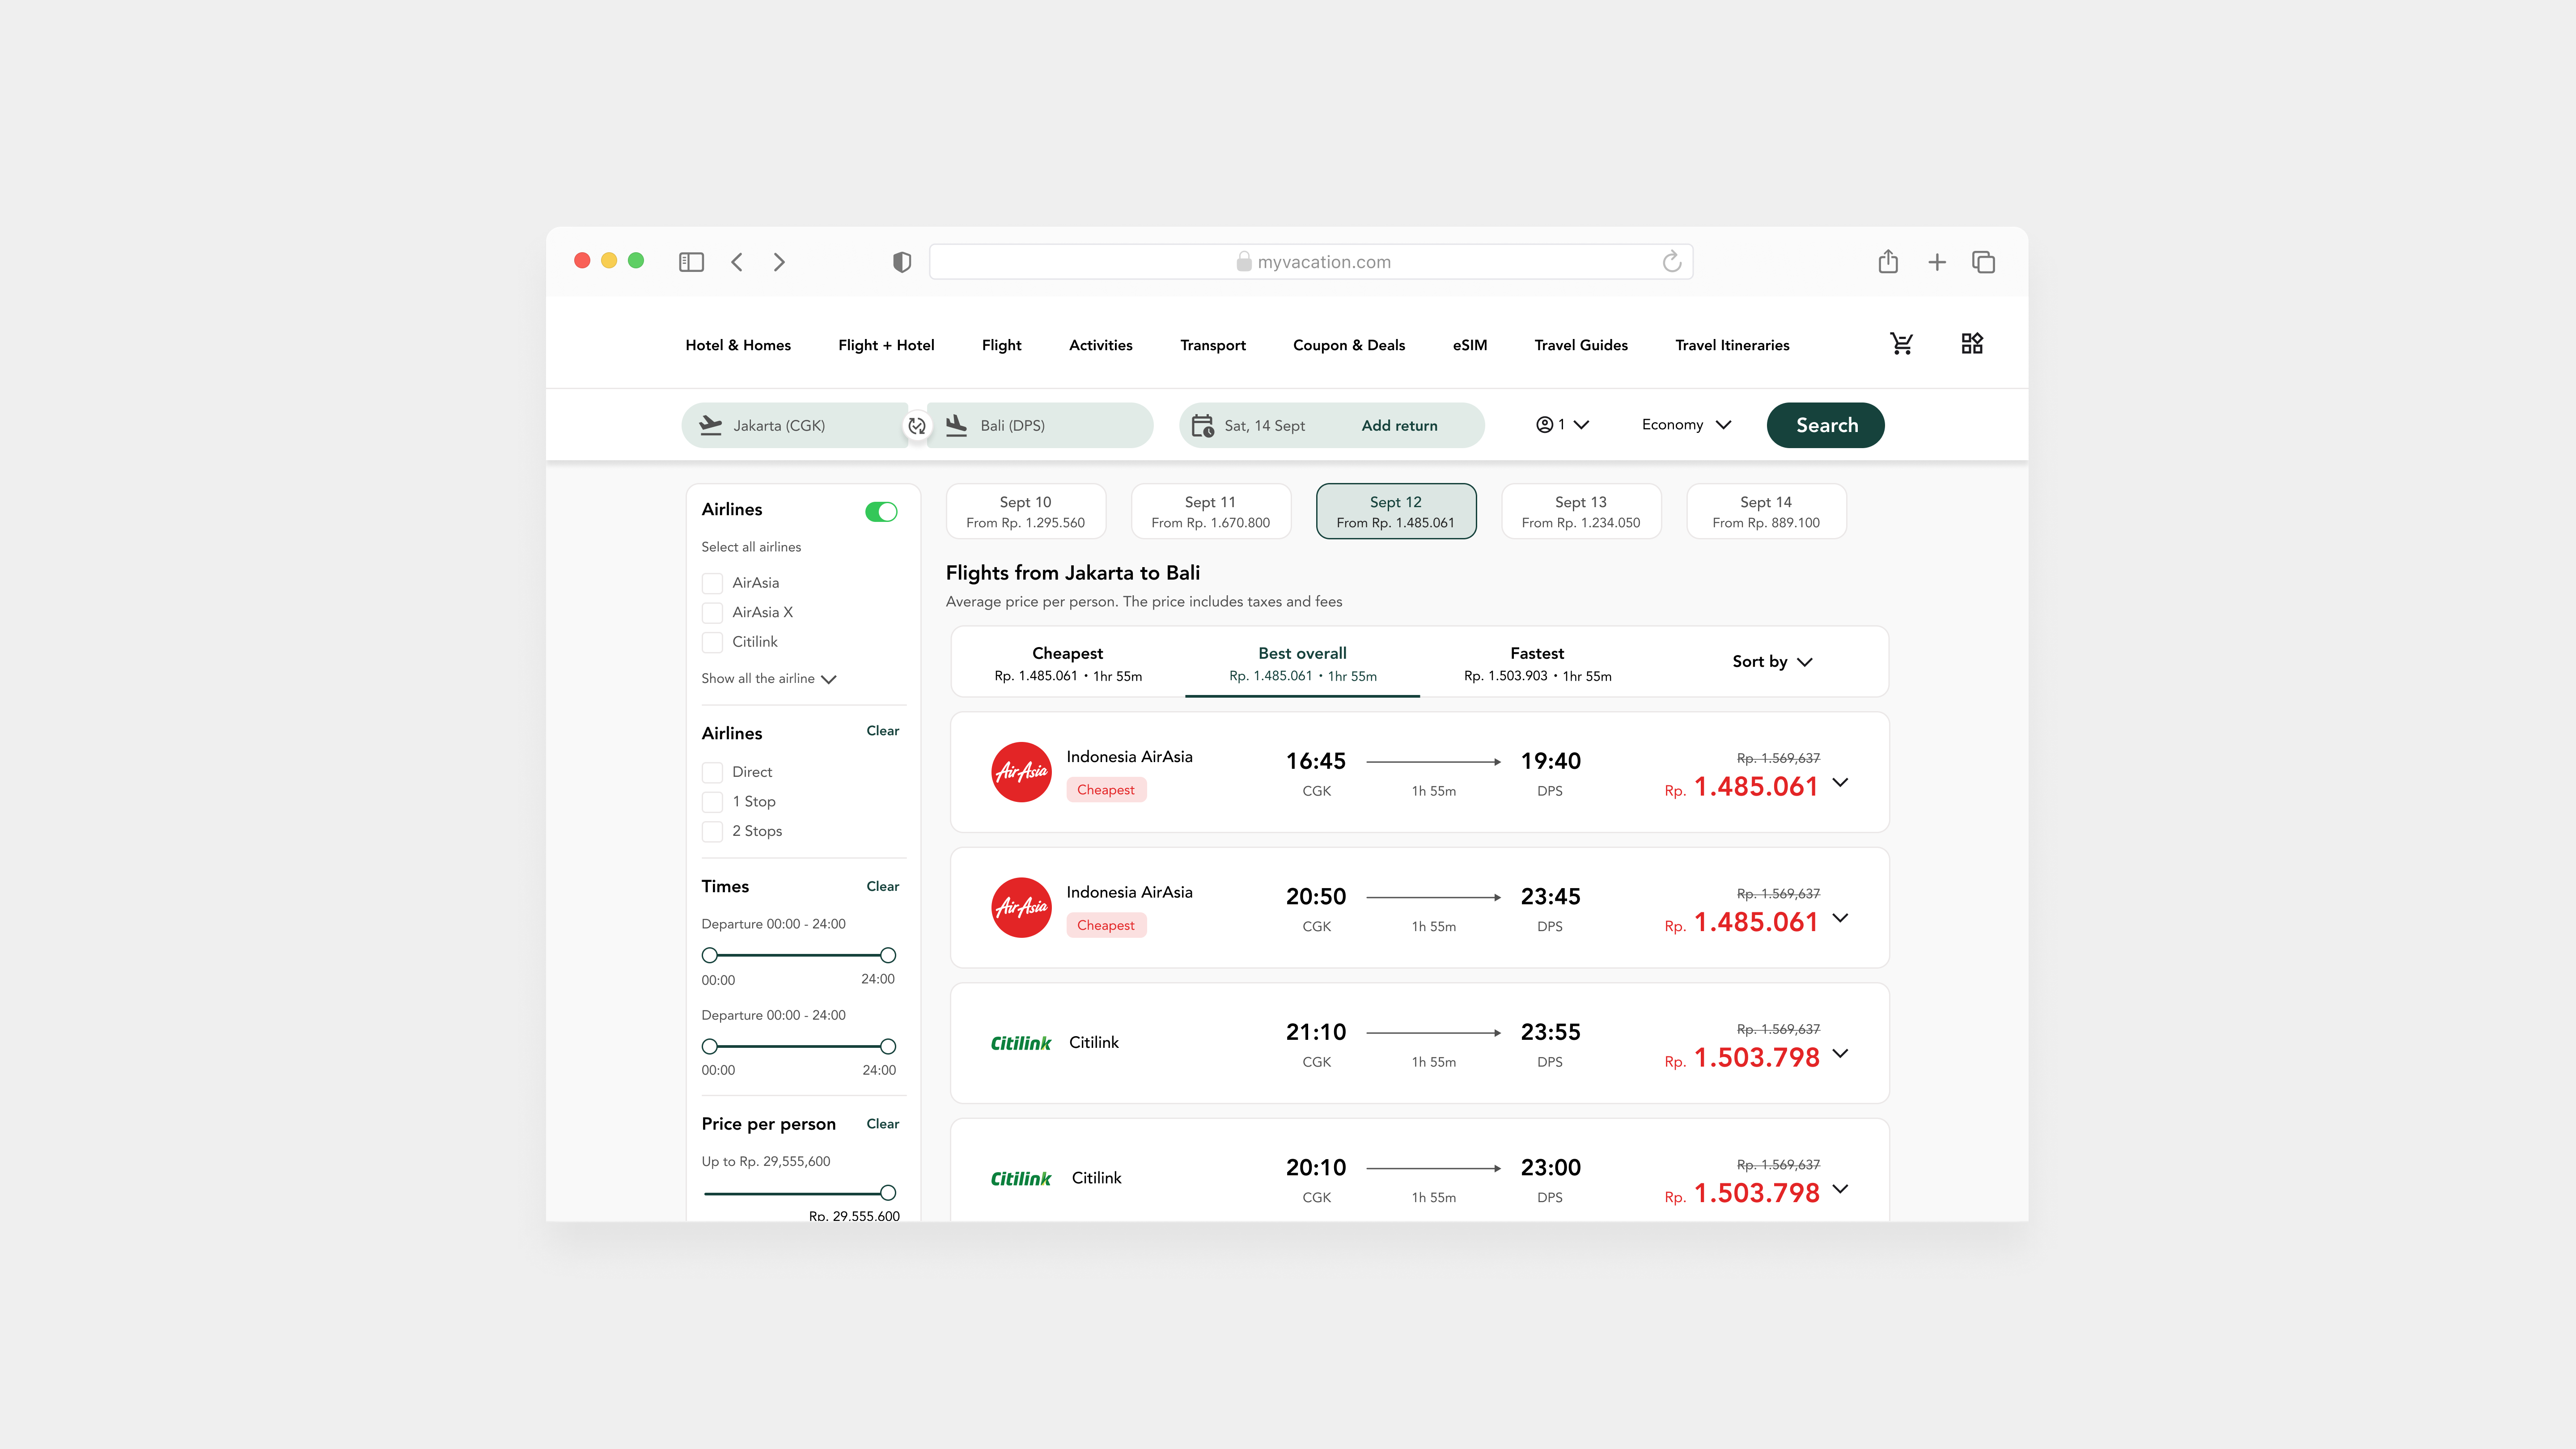Clear the Price per person filter
2576x1449 pixels.
[882, 1124]
